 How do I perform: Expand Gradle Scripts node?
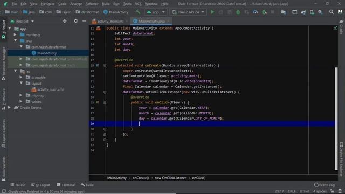pyautogui.click(x=10, y=108)
